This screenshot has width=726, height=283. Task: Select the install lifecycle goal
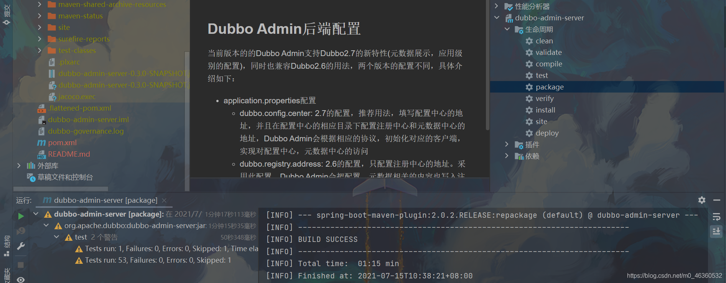[x=545, y=110]
